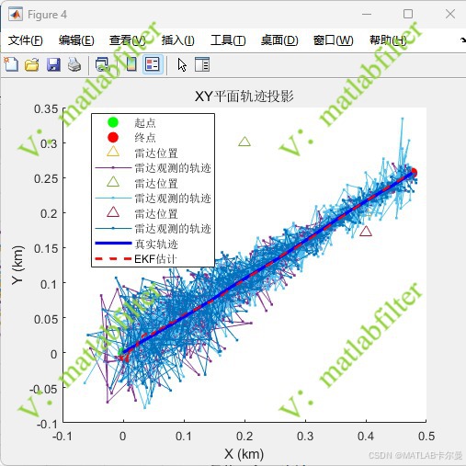Click the New Figure toolbar icon
The width and height of the screenshot is (466, 466).
(x=11, y=64)
